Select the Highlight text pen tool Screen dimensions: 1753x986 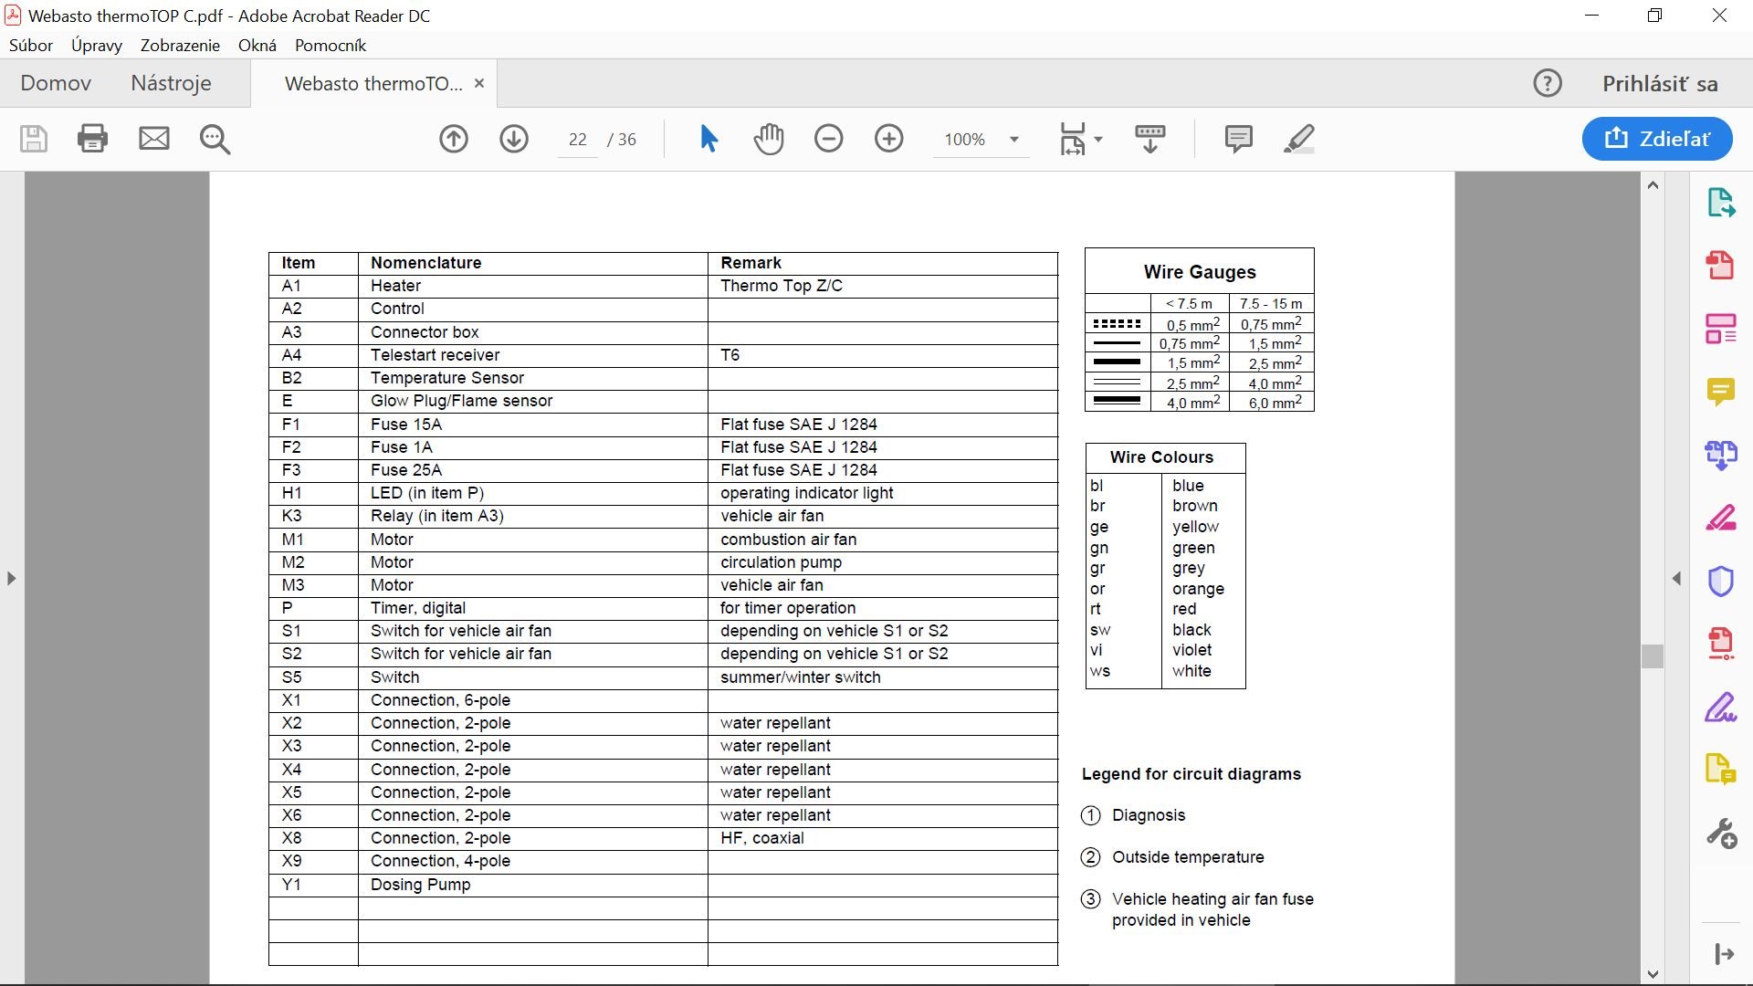[1298, 139]
